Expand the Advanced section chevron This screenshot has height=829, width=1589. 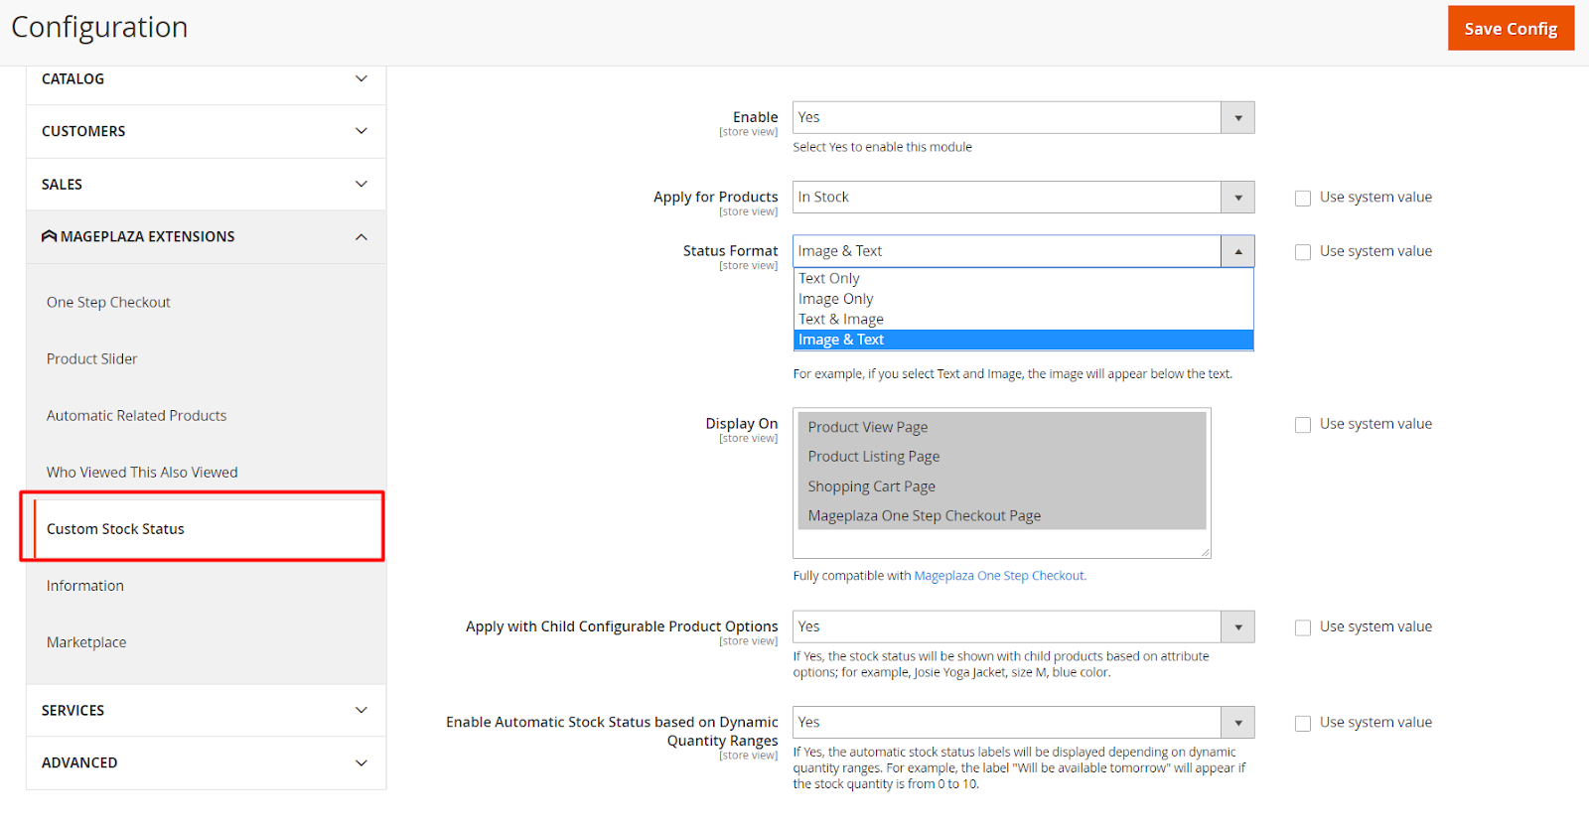pyautogui.click(x=361, y=762)
